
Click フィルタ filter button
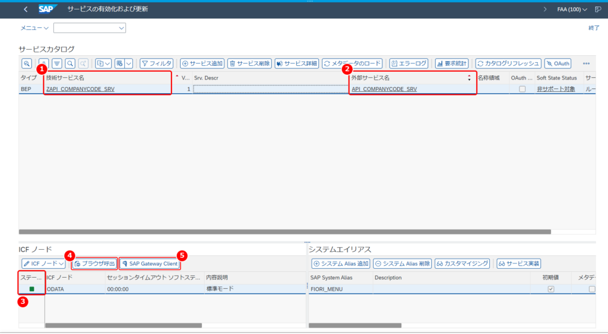[x=157, y=63]
